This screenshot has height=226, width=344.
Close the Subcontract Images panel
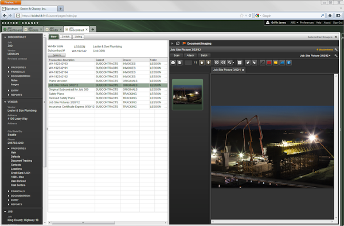[335, 37]
